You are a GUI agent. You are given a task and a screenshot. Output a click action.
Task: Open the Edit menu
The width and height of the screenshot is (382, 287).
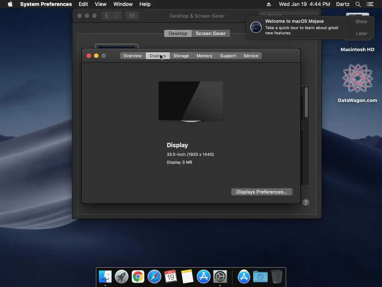pos(83,4)
